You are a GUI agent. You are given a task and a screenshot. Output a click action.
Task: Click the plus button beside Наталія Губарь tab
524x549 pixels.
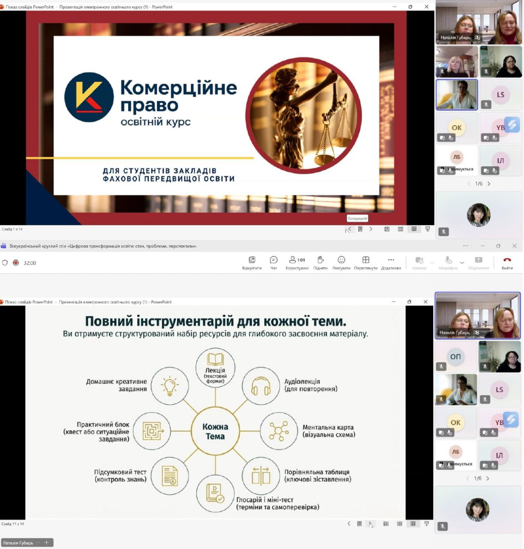[47, 543]
